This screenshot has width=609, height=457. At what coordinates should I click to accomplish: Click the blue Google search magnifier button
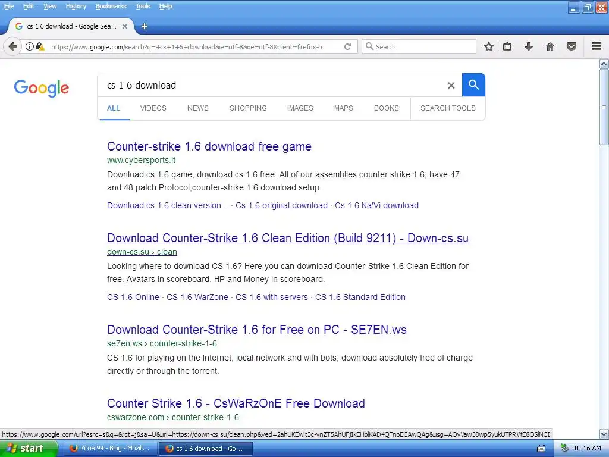click(473, 84)
